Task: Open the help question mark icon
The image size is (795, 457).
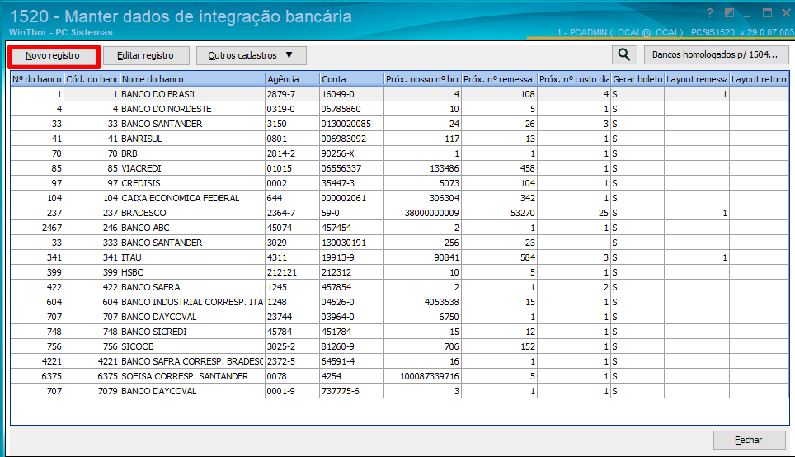Action: point(709,13)
